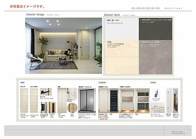Screen dimensions: 196x139
Task: Open the black-framed sliding screen image
Action: pos(87,101)
